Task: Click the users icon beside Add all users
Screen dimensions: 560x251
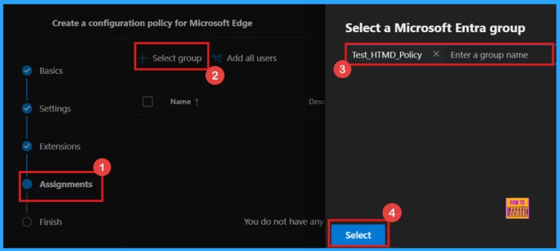Action: [x=217, y=58]
